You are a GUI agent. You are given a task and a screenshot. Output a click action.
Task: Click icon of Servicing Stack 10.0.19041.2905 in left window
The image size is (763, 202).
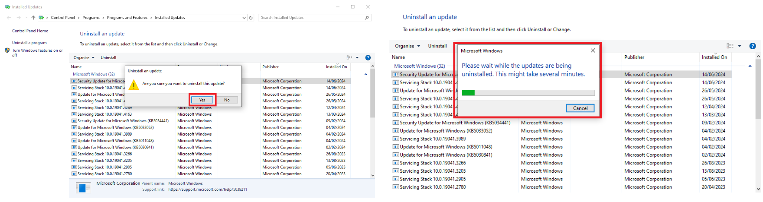74,167
